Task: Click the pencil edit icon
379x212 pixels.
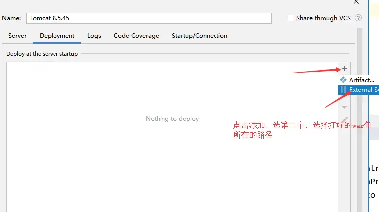Action: (x=345, y=119)
